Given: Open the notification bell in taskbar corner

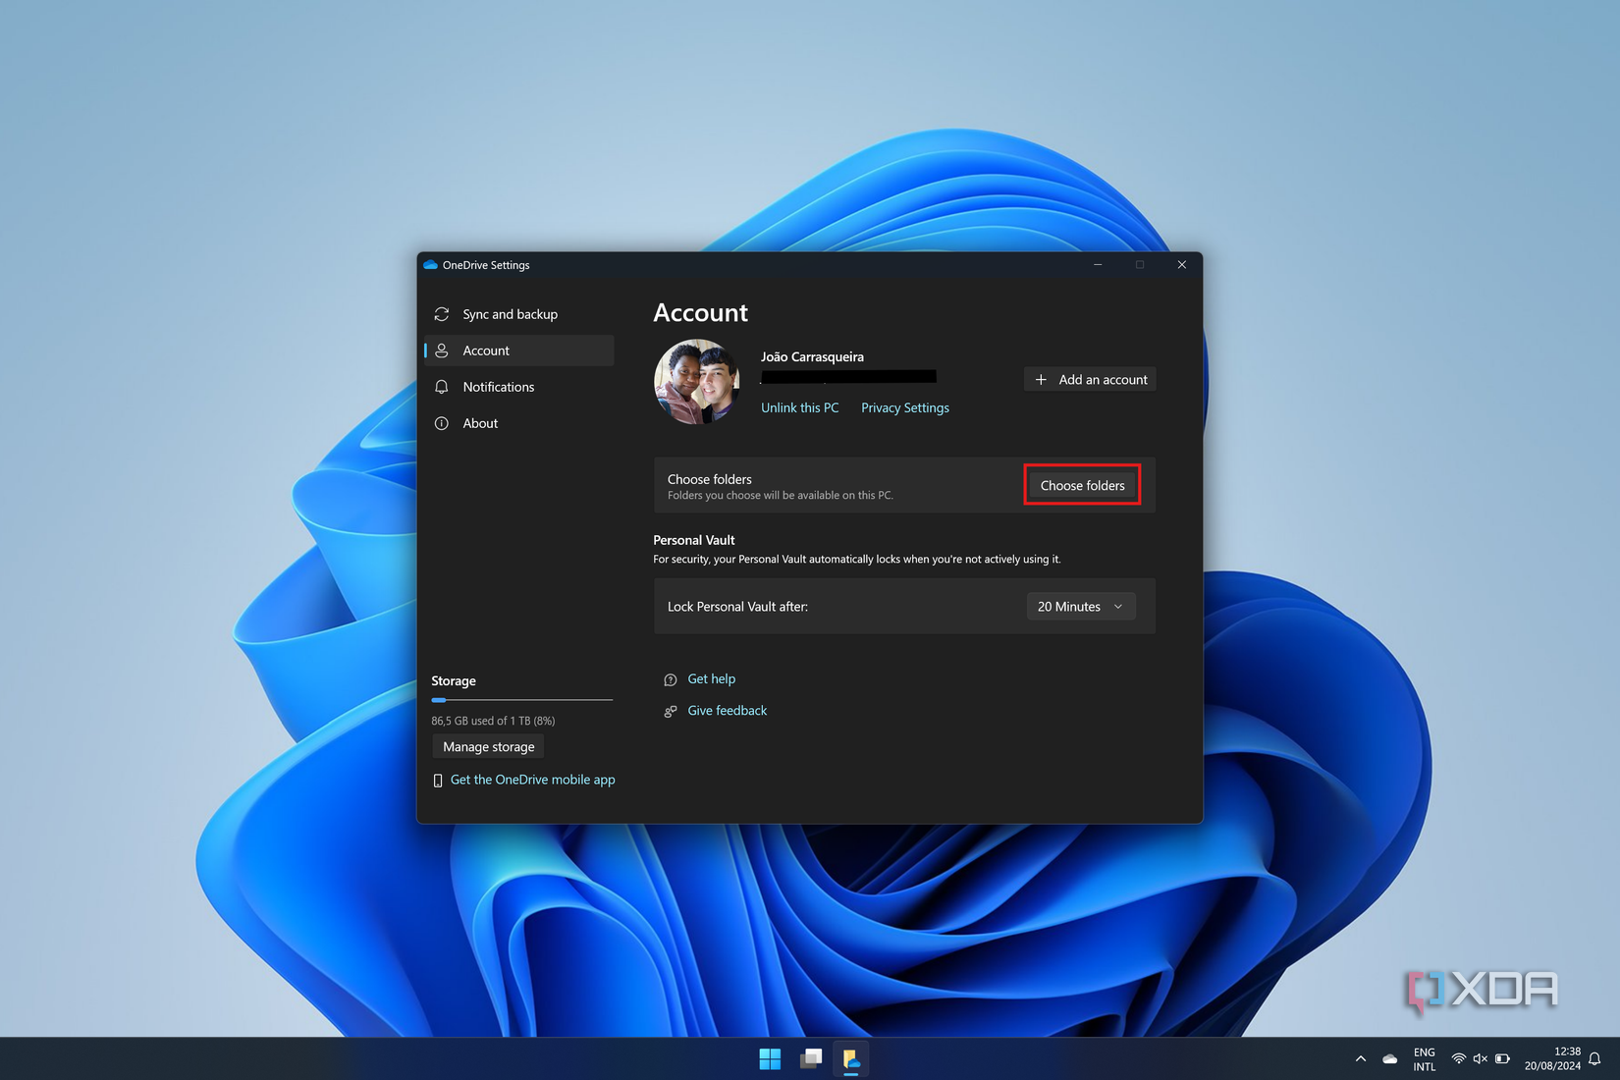Looking at the screenshot, I should 1593,1058.
